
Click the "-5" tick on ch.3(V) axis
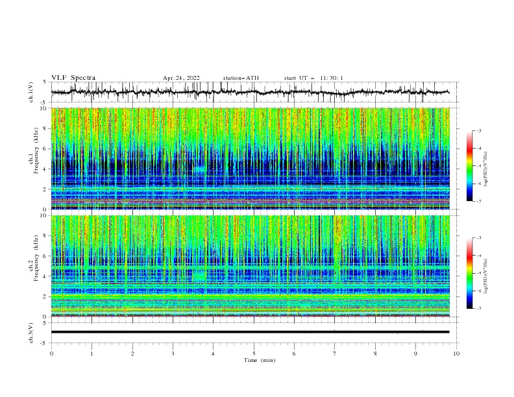point(43,343)
